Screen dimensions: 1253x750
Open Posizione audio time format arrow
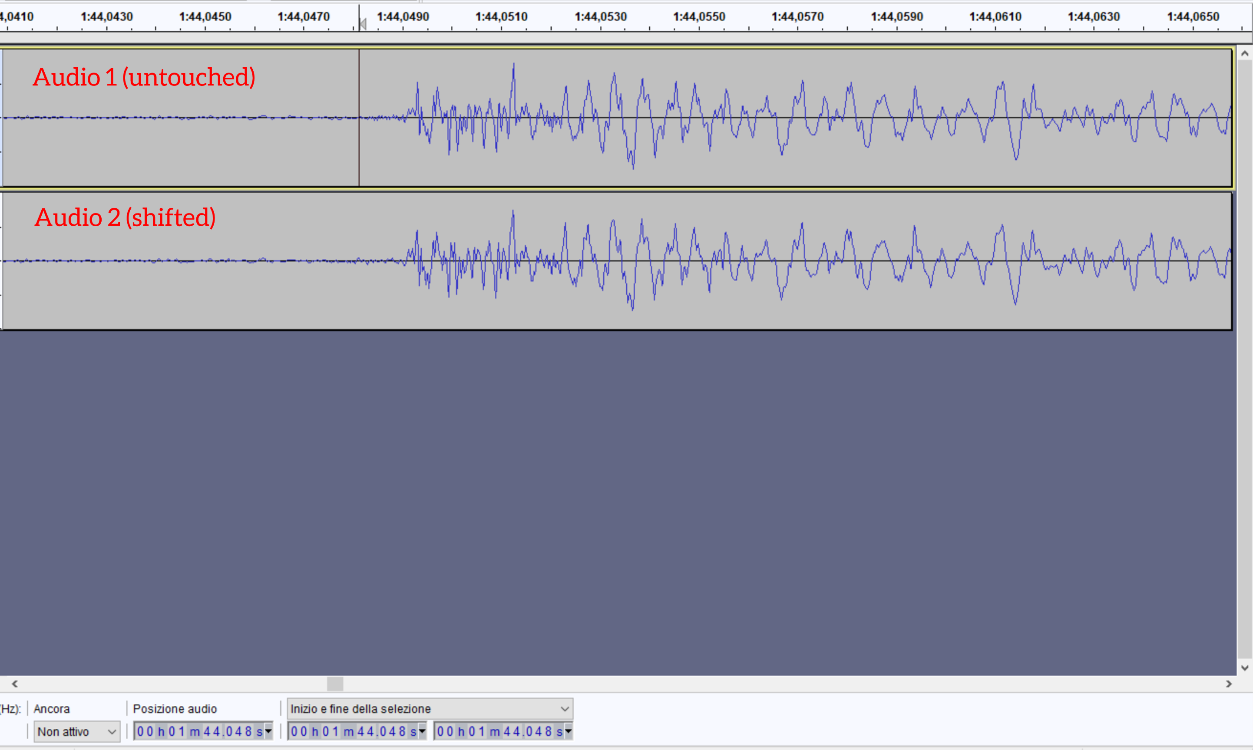coord(268,731)
